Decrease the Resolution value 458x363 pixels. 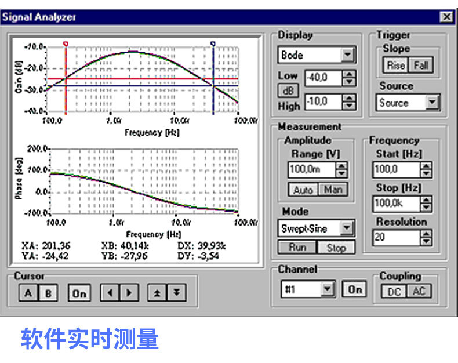click(x=426, y=242)
